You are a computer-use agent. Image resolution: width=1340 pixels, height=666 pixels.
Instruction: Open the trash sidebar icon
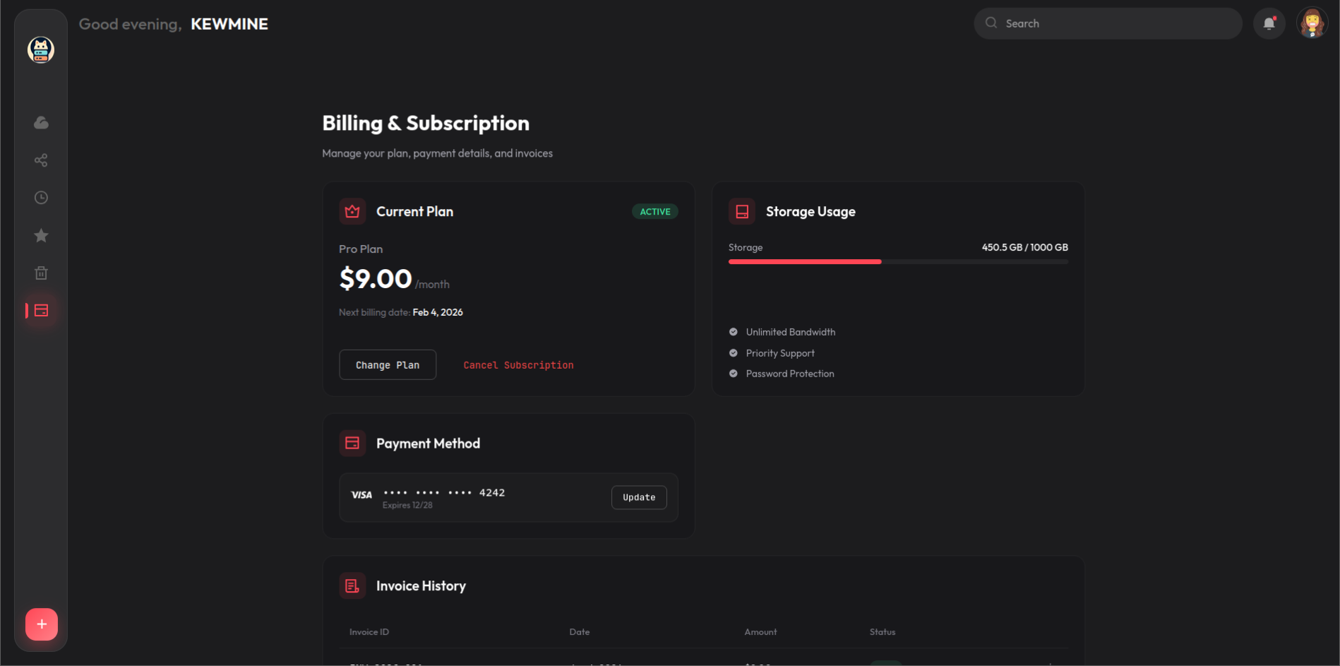[41, 273]
